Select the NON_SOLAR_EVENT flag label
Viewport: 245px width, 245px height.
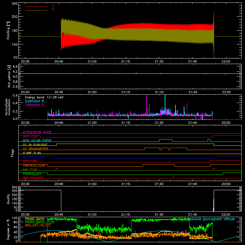click(x=37, y=141)
